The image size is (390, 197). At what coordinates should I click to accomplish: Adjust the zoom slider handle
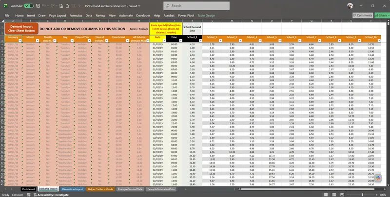[362, 195]
